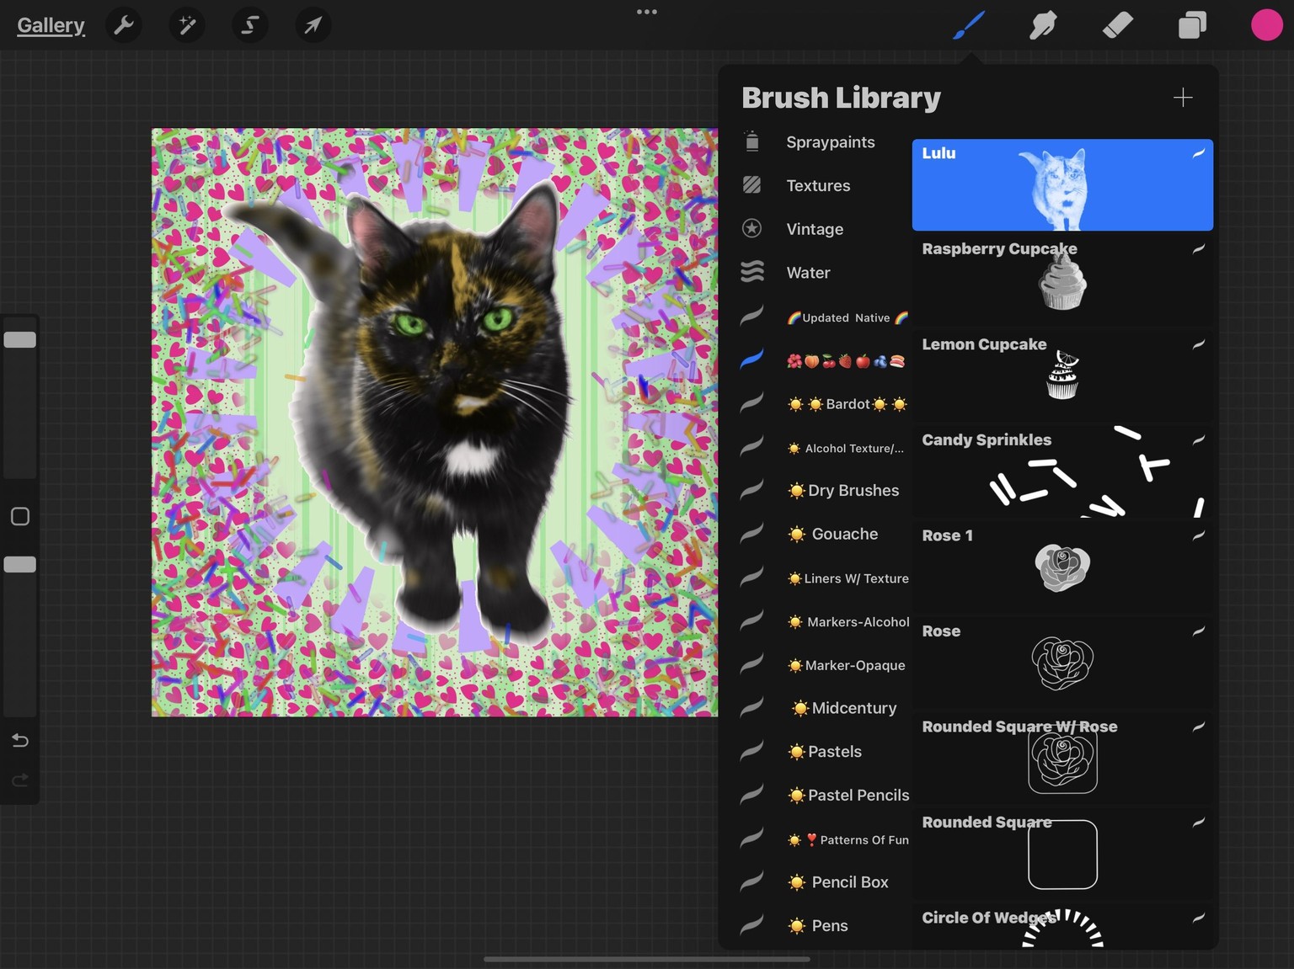Select the Rounded Square brush
Screen dimensions: 1294x969
pos(1062,855)
